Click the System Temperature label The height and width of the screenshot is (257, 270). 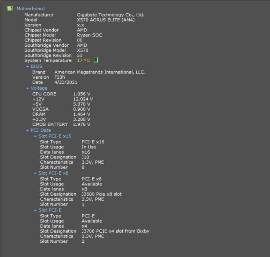[x=48, y=61]
